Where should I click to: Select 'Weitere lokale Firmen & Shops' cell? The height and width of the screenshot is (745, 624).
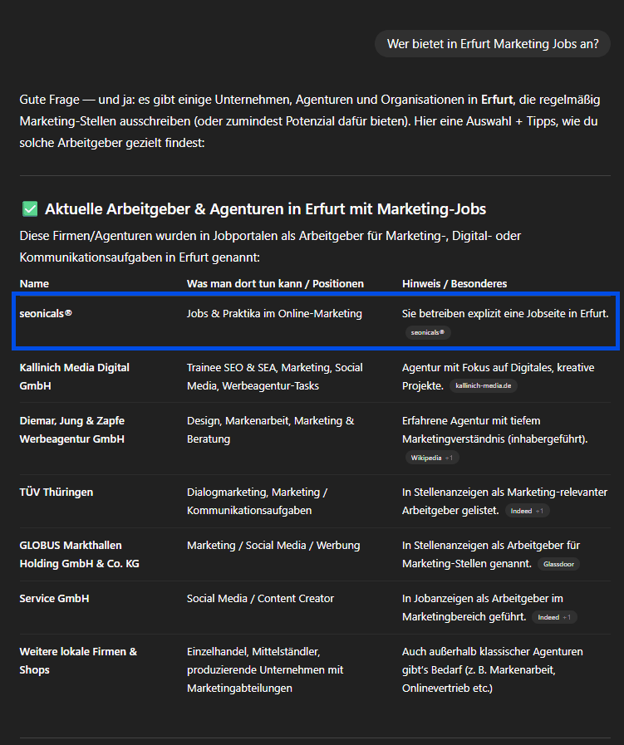78,661
